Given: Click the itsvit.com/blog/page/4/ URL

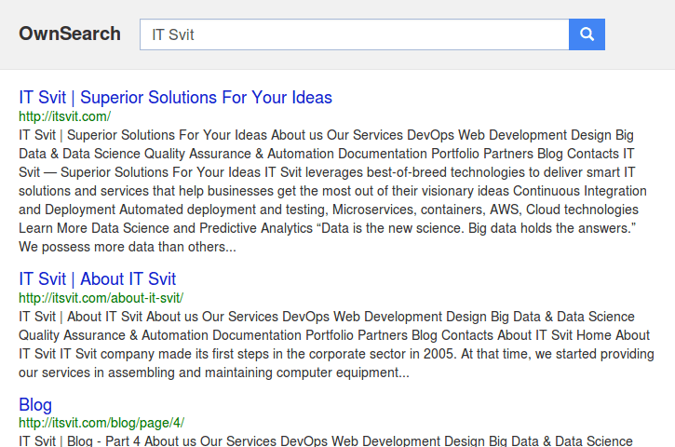Looking at the screenshot, I should (101, 423).
